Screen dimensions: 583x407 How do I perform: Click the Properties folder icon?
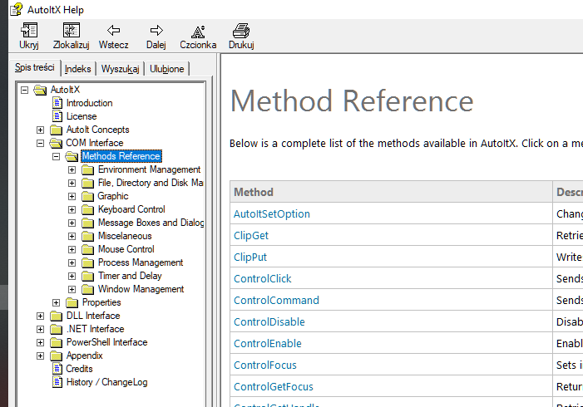(x=72, y=302)
